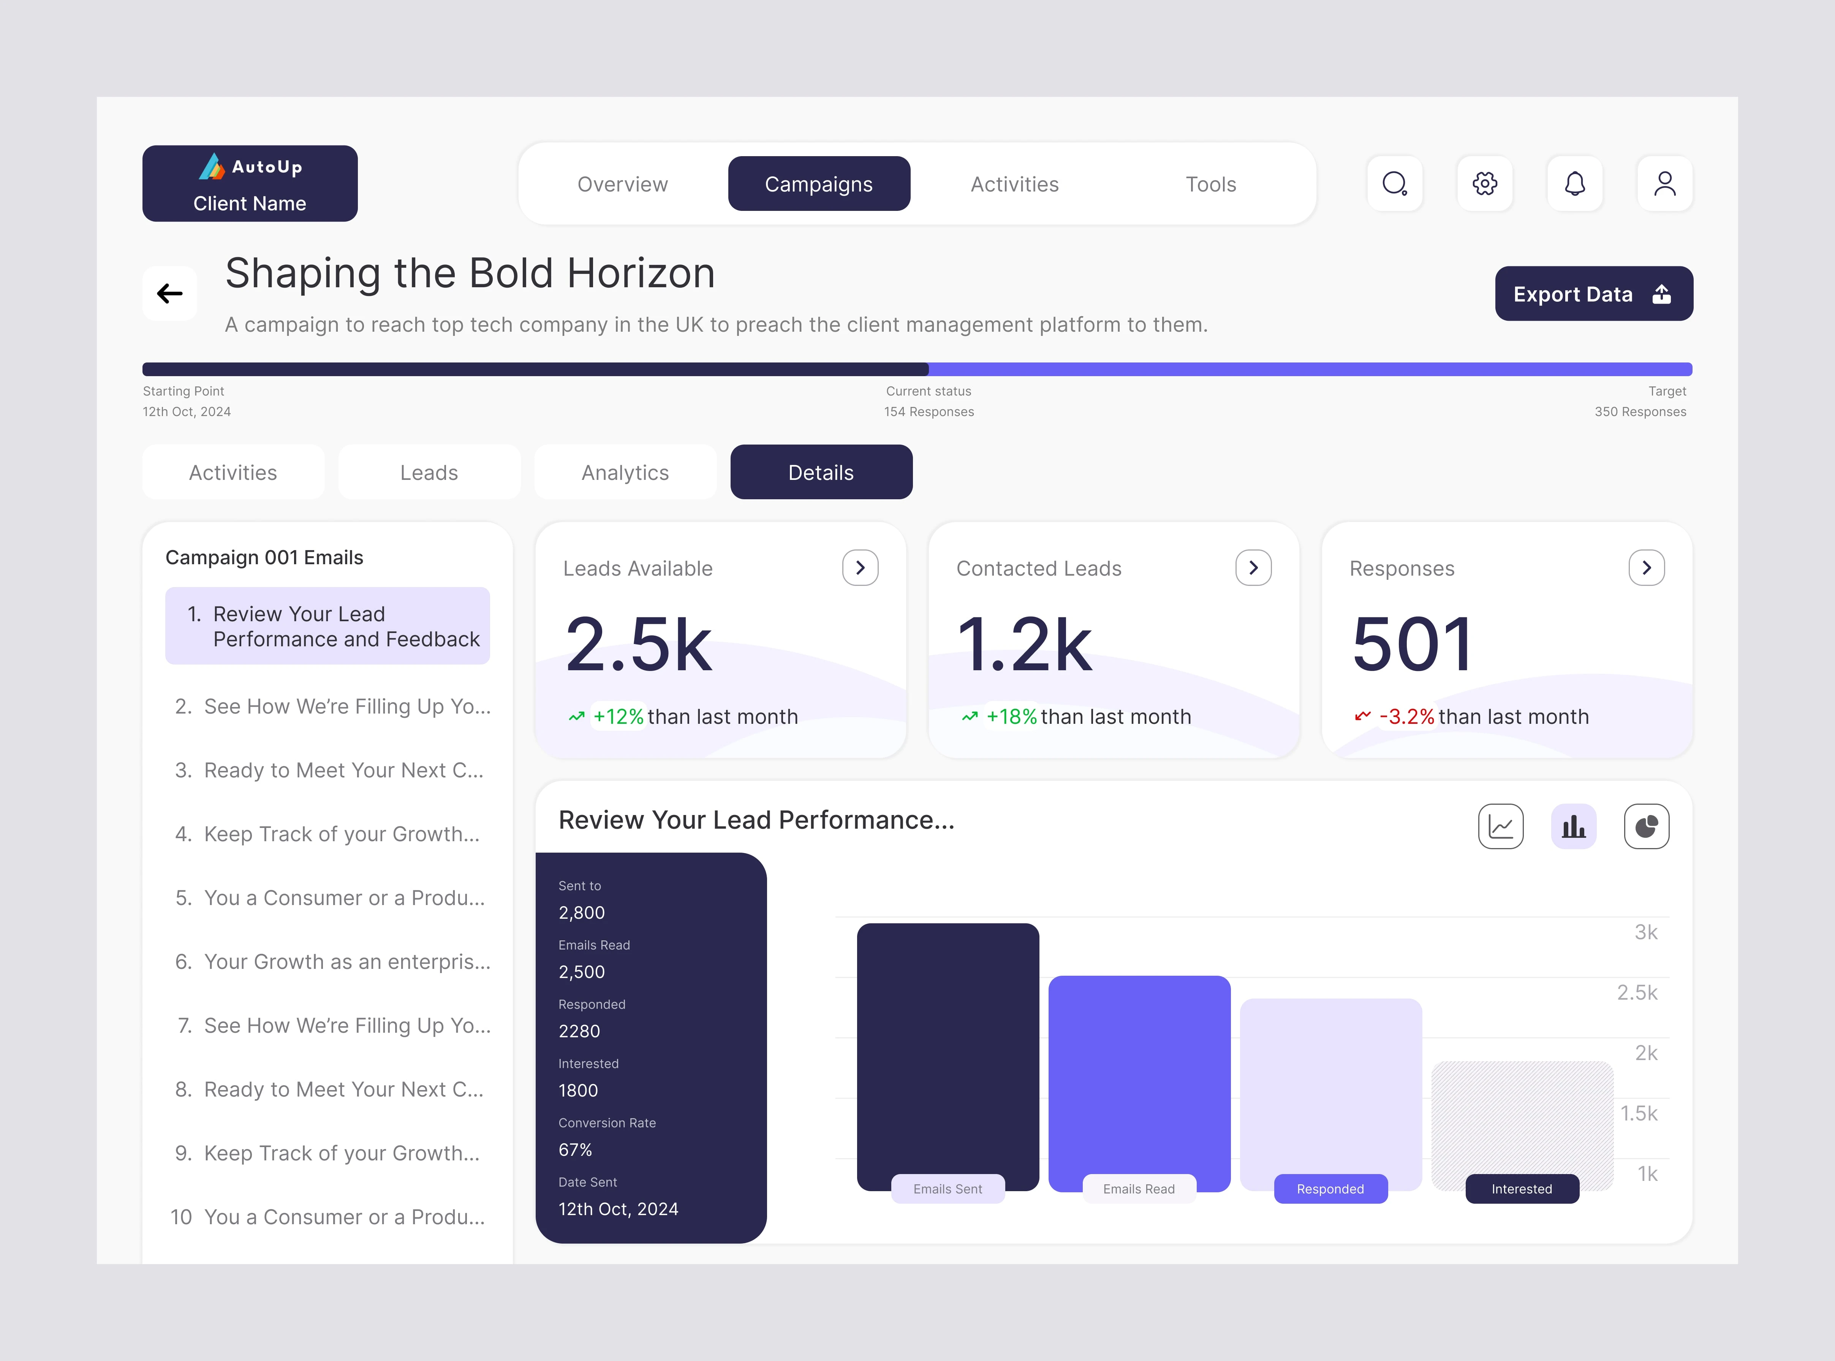Open user profile icon
This screenshot has width=1835, height=1361.
(x=1664, y=184)
